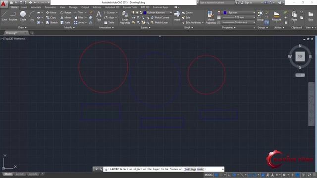This screenshot has height=178, width=317.
Task: Toggle clean screen in status bar
Action: coord(310,175)
